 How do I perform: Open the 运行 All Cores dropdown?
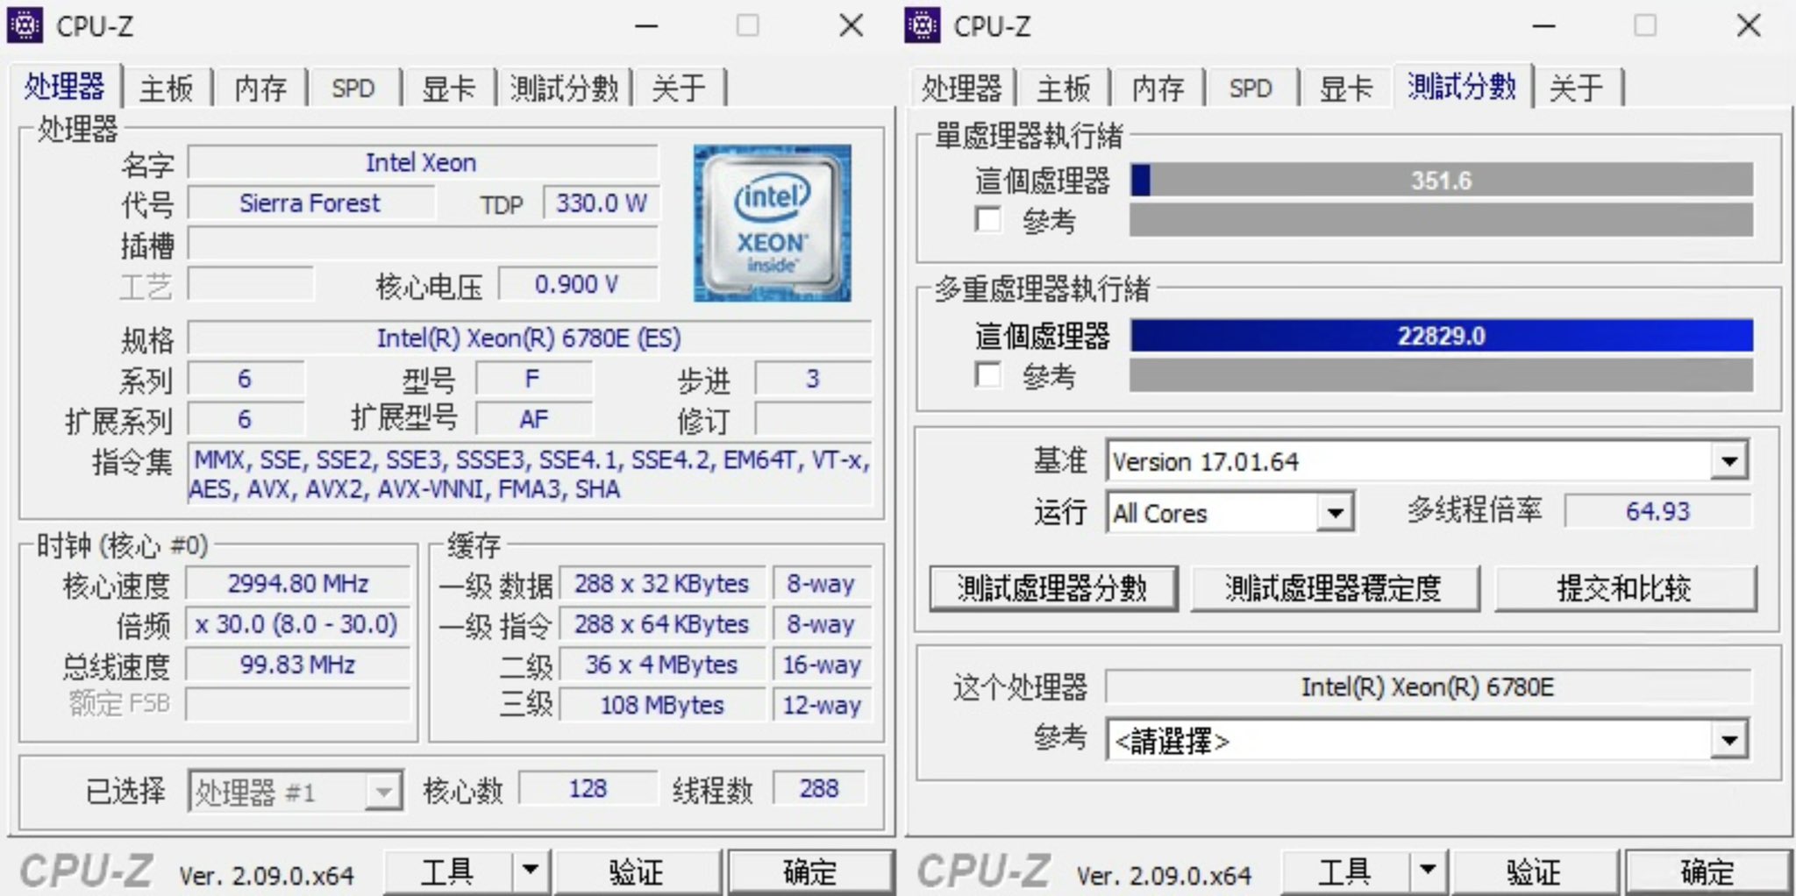coord(1335,512)
